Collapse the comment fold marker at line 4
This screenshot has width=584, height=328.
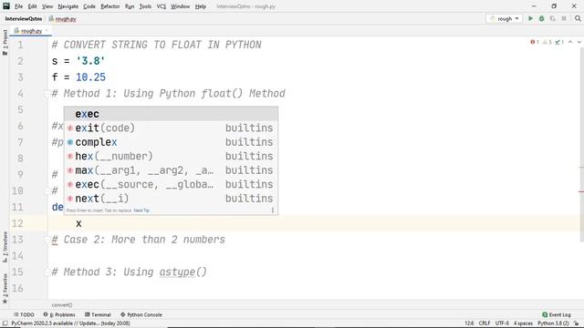[47, 93]
